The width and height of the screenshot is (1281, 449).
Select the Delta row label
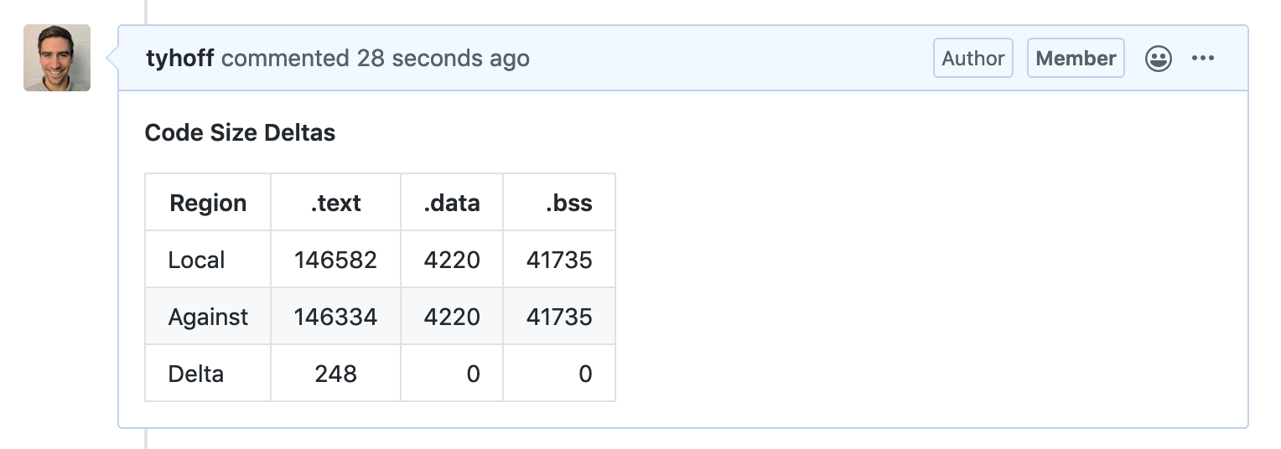tap(195, 374)
